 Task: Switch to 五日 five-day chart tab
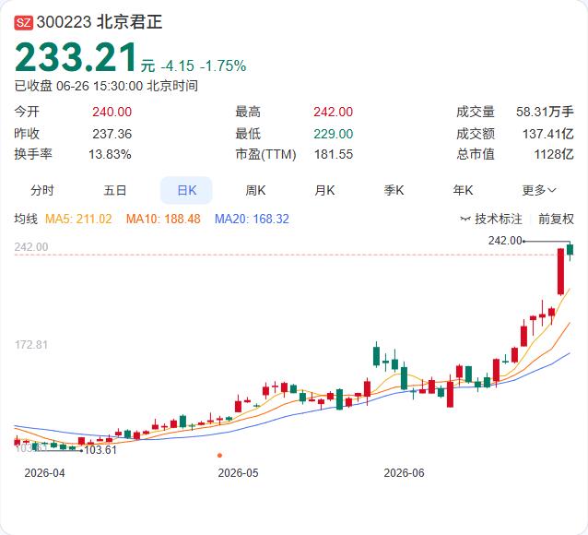coord(115,190)
